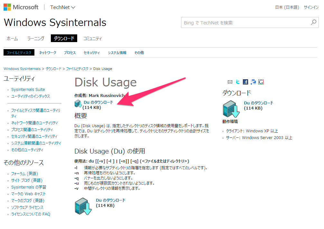Open the コミュニティ tab

[x=93, y=38]
